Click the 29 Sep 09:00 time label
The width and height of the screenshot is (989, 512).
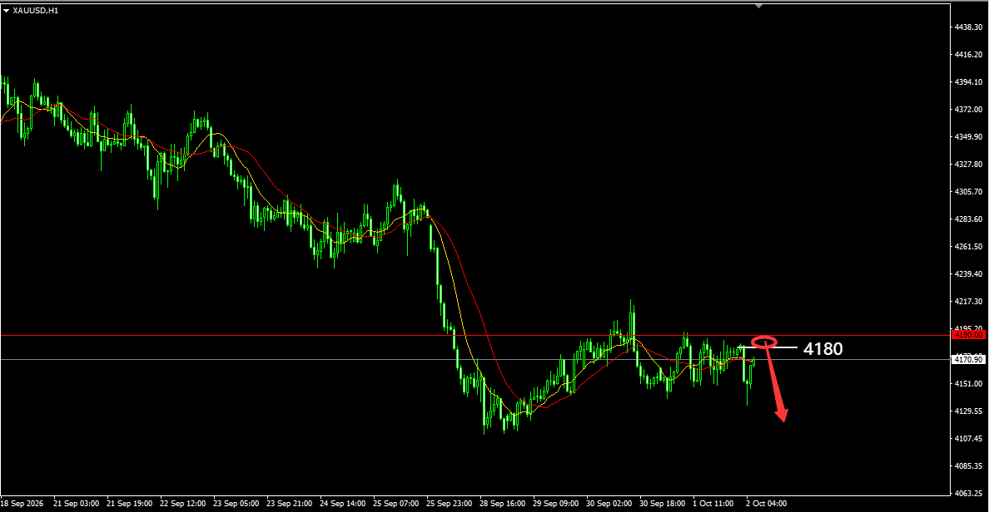[x=555, y=504]
